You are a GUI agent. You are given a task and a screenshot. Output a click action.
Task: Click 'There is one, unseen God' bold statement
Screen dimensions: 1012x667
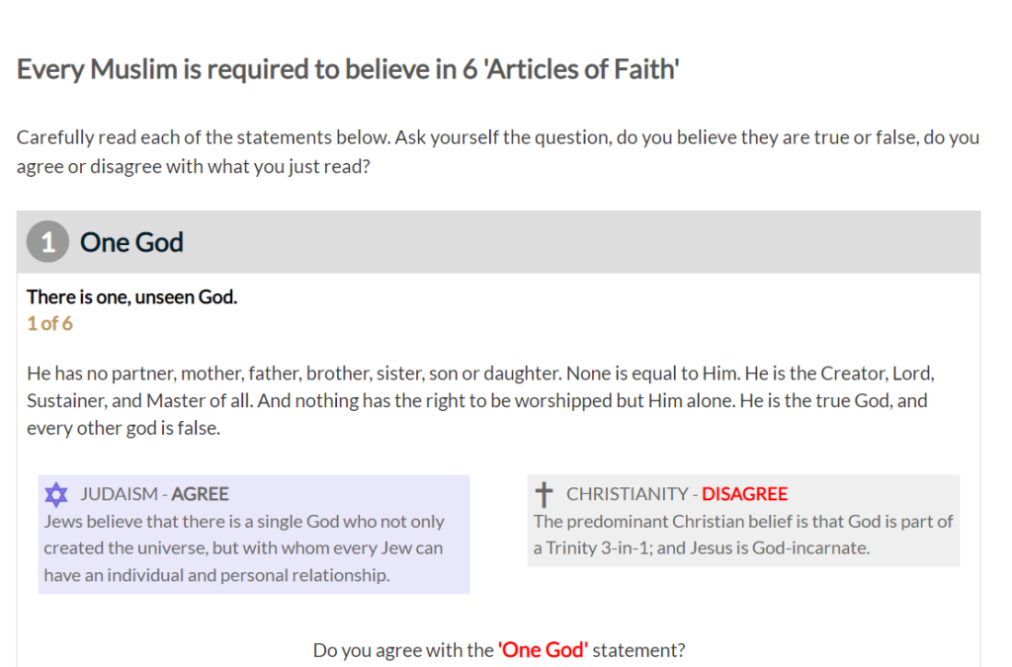tap(131, 296)
